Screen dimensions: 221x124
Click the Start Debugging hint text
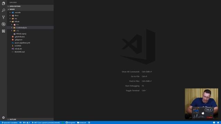click(x=132, y=86)
